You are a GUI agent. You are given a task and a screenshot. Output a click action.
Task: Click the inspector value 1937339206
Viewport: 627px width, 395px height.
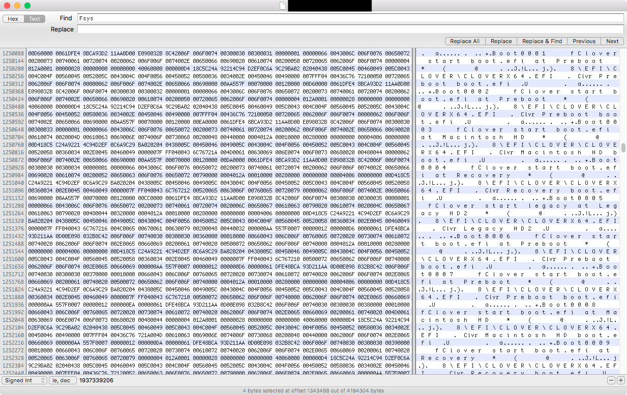pyautogui.click(x=96, y=380)
